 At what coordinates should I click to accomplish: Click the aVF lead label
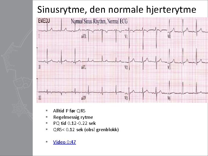[83, 98]
